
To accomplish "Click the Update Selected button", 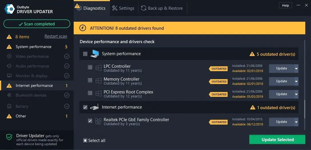I will (x=277, y=139).
